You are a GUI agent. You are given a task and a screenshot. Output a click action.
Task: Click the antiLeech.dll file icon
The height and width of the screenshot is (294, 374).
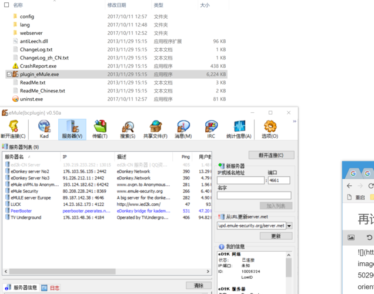pyautogui.click(x=15, y=41)
